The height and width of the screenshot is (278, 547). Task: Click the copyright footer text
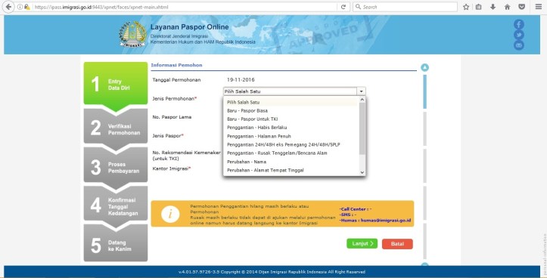click(272, 272)
